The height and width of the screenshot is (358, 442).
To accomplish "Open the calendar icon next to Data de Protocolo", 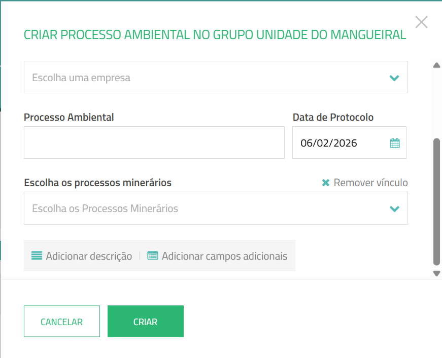I will [396, 142].
